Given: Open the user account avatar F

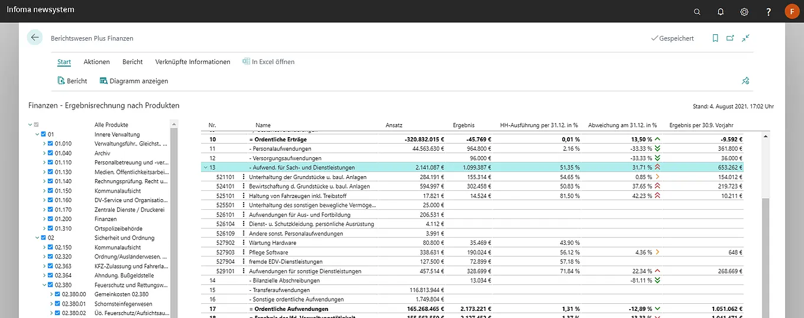Looking at the screenshot, I should [792, 11].
